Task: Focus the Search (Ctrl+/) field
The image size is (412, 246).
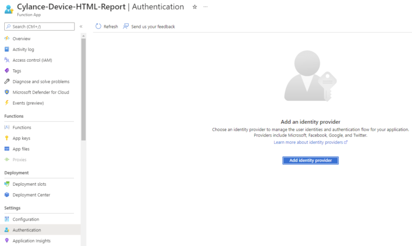Action: click(x=39, y=26)
